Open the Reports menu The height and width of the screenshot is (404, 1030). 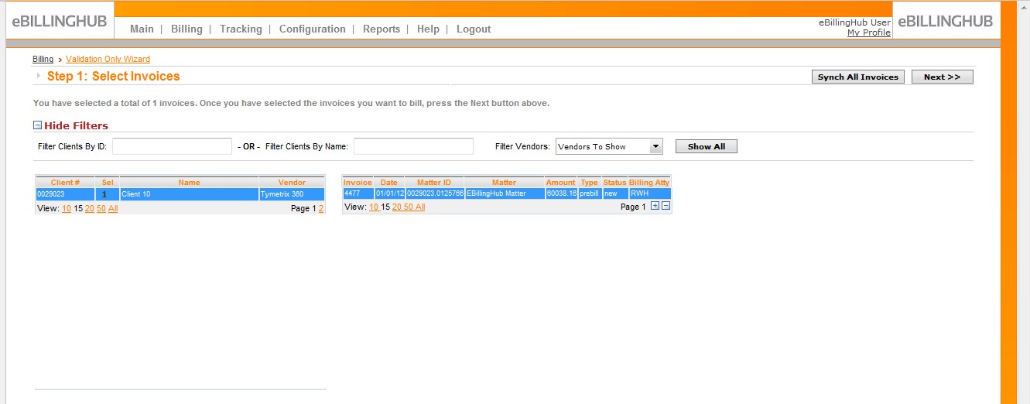click(382, 29)
